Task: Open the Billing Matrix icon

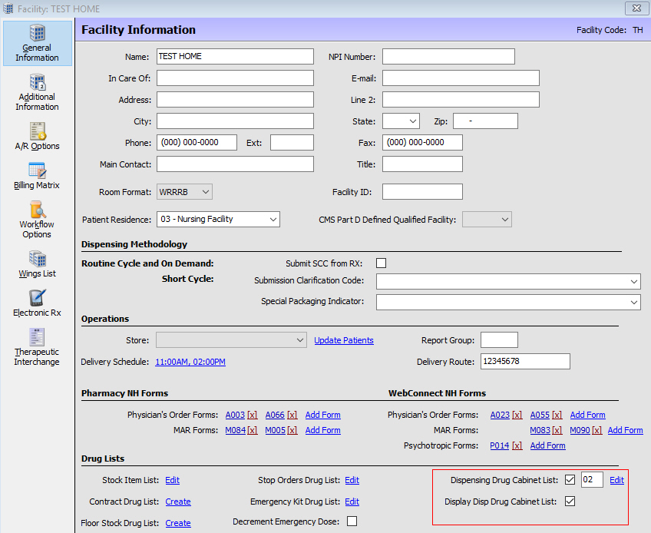Action: point(37,175)
